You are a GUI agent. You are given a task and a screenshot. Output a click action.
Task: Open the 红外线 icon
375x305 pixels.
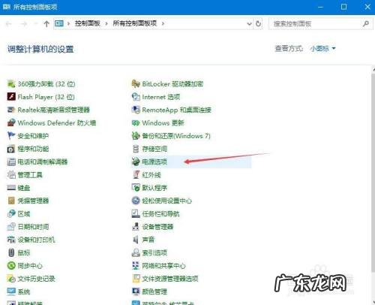136,174
